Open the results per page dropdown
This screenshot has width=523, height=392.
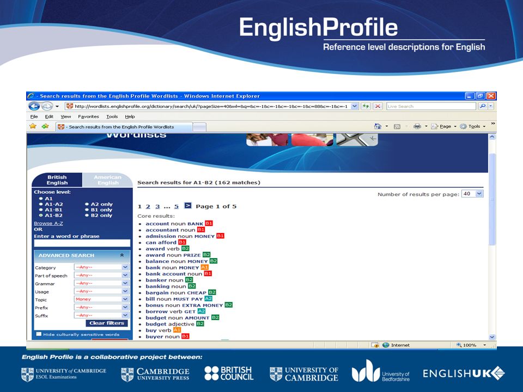pyautogui.click(x=472, y=194)
